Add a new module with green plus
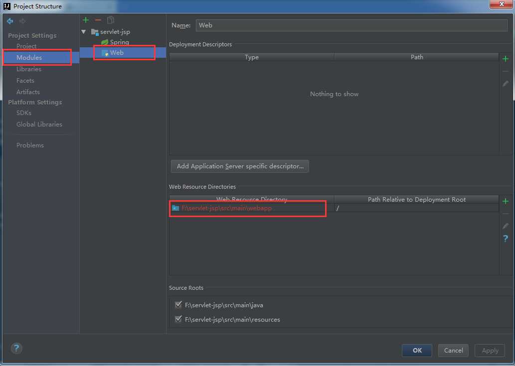The height and width of the screenshot is (366, 515). click(86, 20)
